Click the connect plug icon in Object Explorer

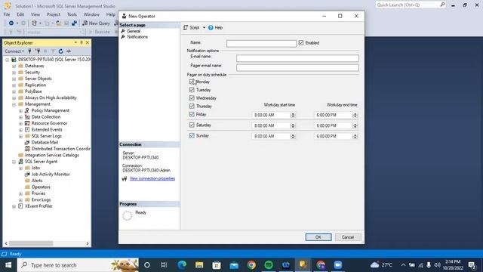pos(29,51)
